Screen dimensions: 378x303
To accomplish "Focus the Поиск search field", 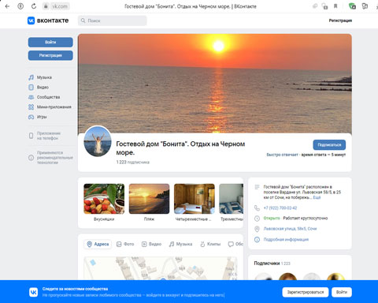I will (x=113, y=21).
